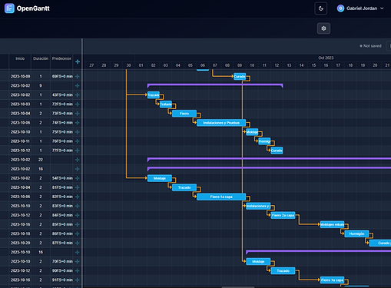The image size is (391, 288).
Task: Select the Inicio column header
Action: pos(20,58)
